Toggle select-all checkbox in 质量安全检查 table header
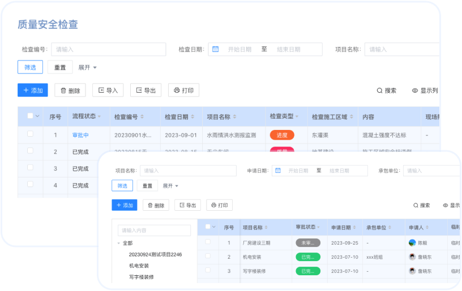The image size is (462, 291). click(30, 116)
